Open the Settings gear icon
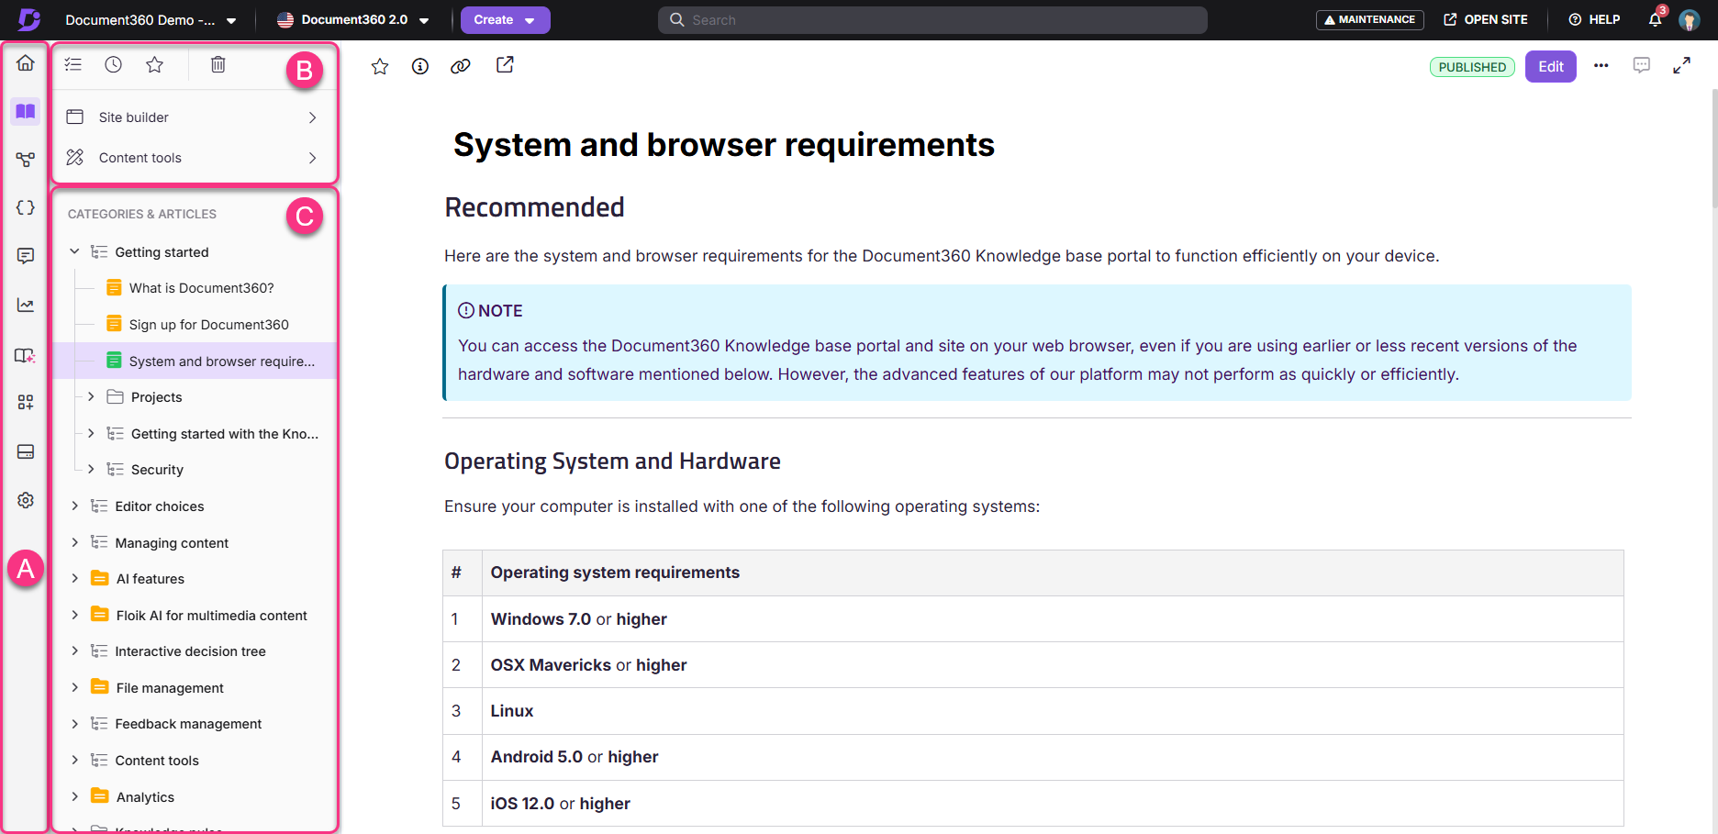The height and width of the screenshot is (834, 1718). click(x=25, y=500)
